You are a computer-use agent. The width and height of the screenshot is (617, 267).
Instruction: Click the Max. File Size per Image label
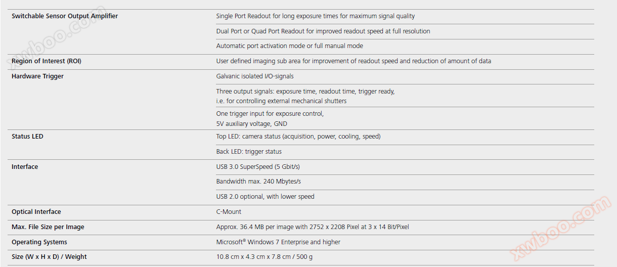pyautogui.click(x=48, y=227)
